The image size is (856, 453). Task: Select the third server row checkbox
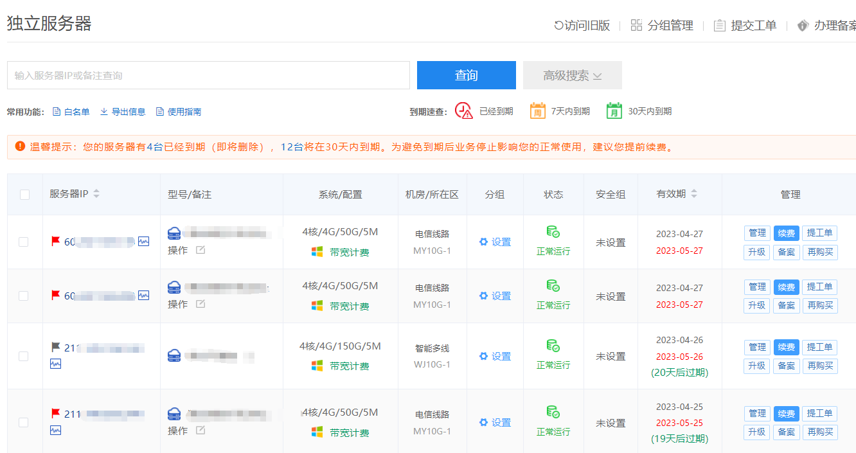(x=24, y=356)
